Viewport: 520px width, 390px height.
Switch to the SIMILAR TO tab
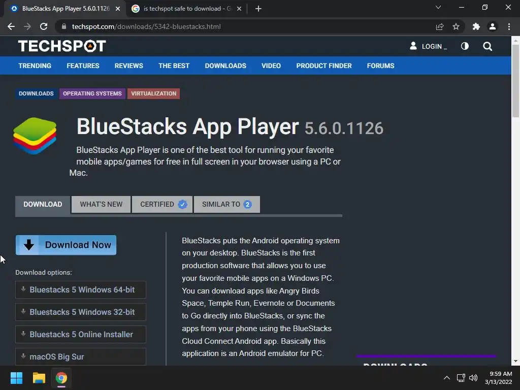point(227,204)
